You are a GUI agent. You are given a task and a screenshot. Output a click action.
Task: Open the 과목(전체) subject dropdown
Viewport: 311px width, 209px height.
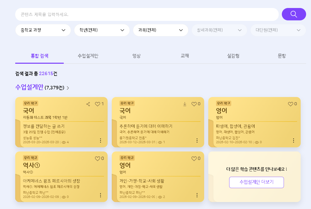pos(161,30)
